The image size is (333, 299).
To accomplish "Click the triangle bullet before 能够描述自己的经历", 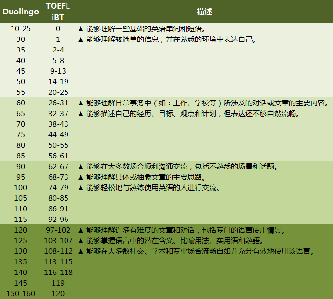I will coord(81,114).
